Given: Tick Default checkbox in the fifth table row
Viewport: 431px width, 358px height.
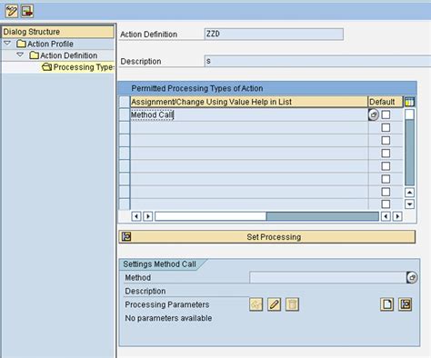Looking at the screenshot, I should tap(386, 166).
